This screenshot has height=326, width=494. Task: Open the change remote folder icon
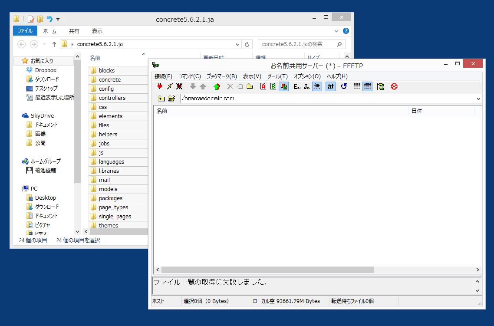(171, 98)
